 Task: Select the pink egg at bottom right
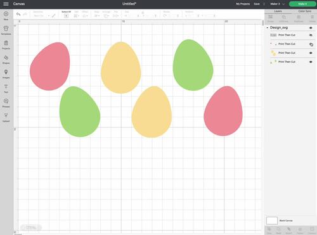click(x=223, y=111)
